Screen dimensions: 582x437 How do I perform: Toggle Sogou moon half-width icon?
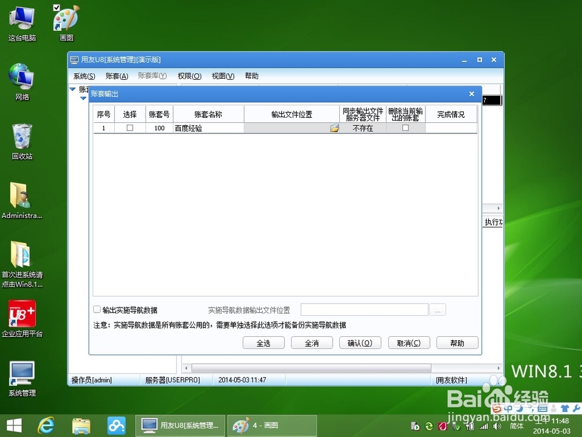pyautogui.click(x=520, y=409)
